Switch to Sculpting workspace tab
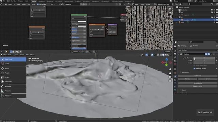Image resolution: width=218 pixels, height=122 pixels. pos(50,1)
